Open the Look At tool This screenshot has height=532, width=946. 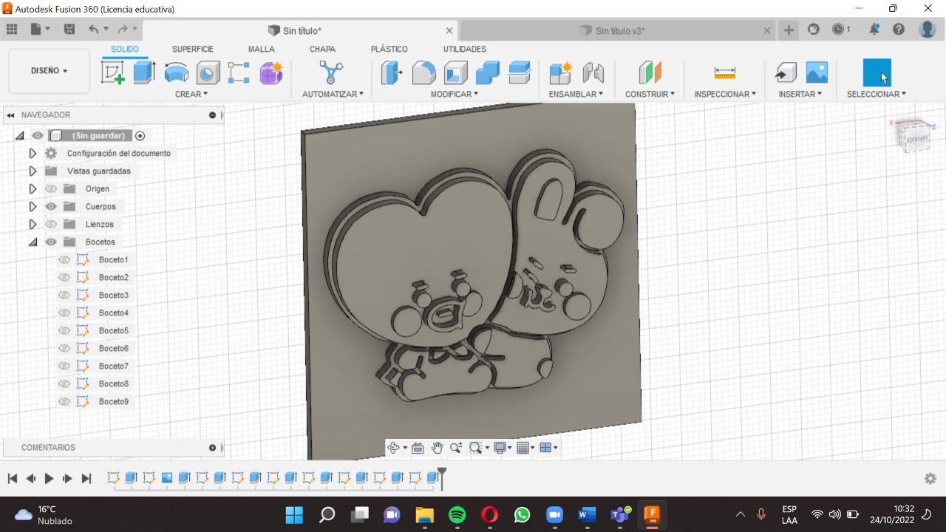[418, 448]
